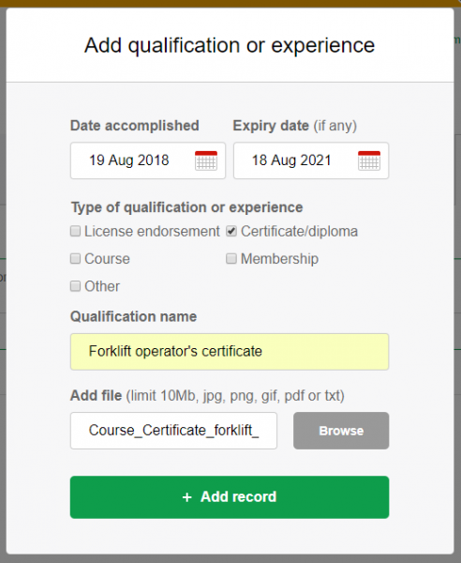Image resolution: width=461 pixels, height=563 pixels.
Task: Submit with the green Add record button
Action: coord(230,497)
